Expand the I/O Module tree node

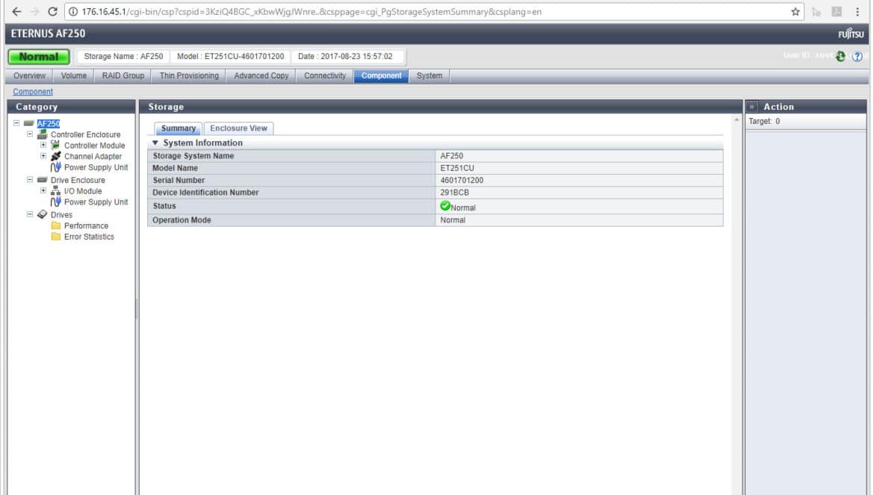coord(43,191)
